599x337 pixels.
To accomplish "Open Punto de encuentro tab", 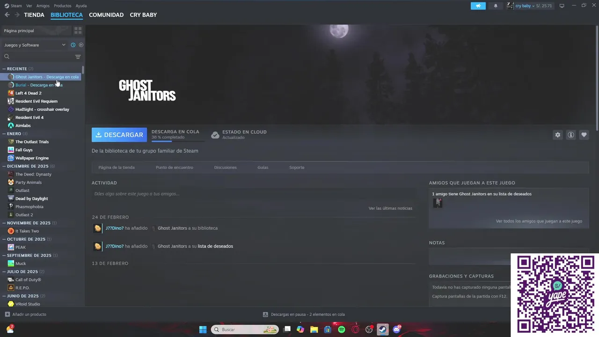I will point(174,168).
